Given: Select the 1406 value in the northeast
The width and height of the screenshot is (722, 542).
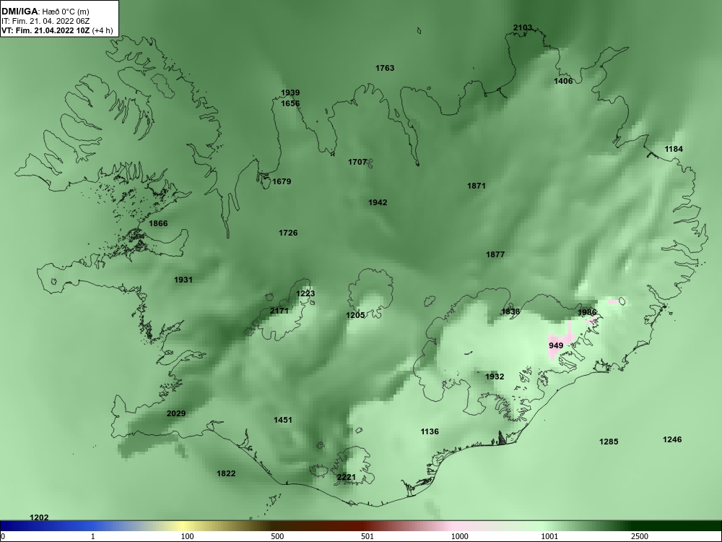Looking at the screenshot, I should pos(563,82).
